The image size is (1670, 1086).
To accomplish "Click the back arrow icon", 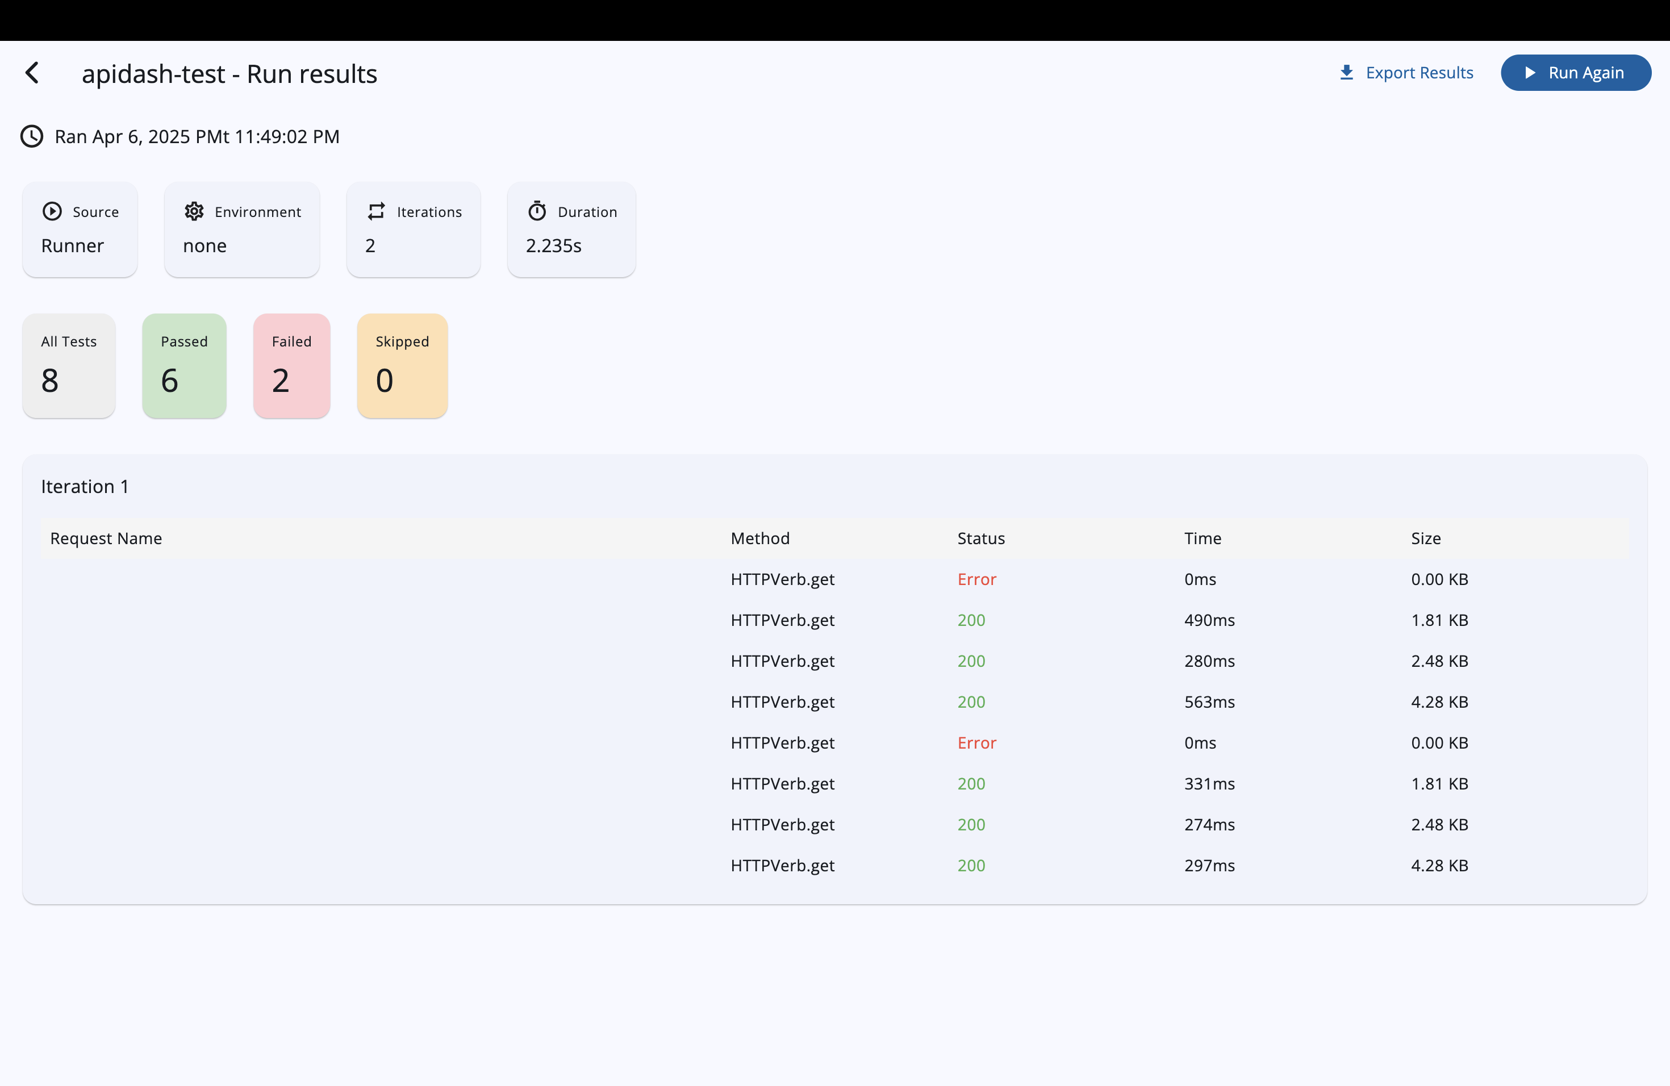I will [32, 73].
